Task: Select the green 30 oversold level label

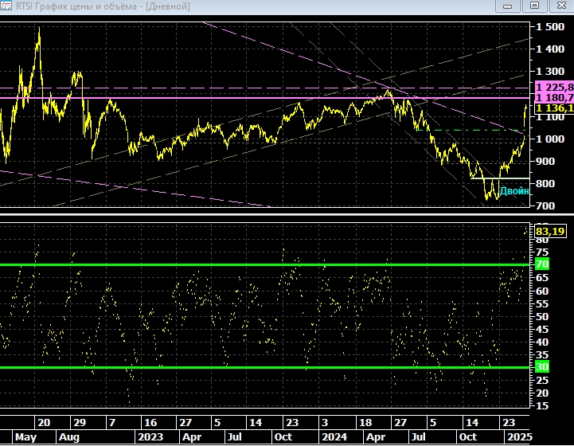Action: coord(543,367)
